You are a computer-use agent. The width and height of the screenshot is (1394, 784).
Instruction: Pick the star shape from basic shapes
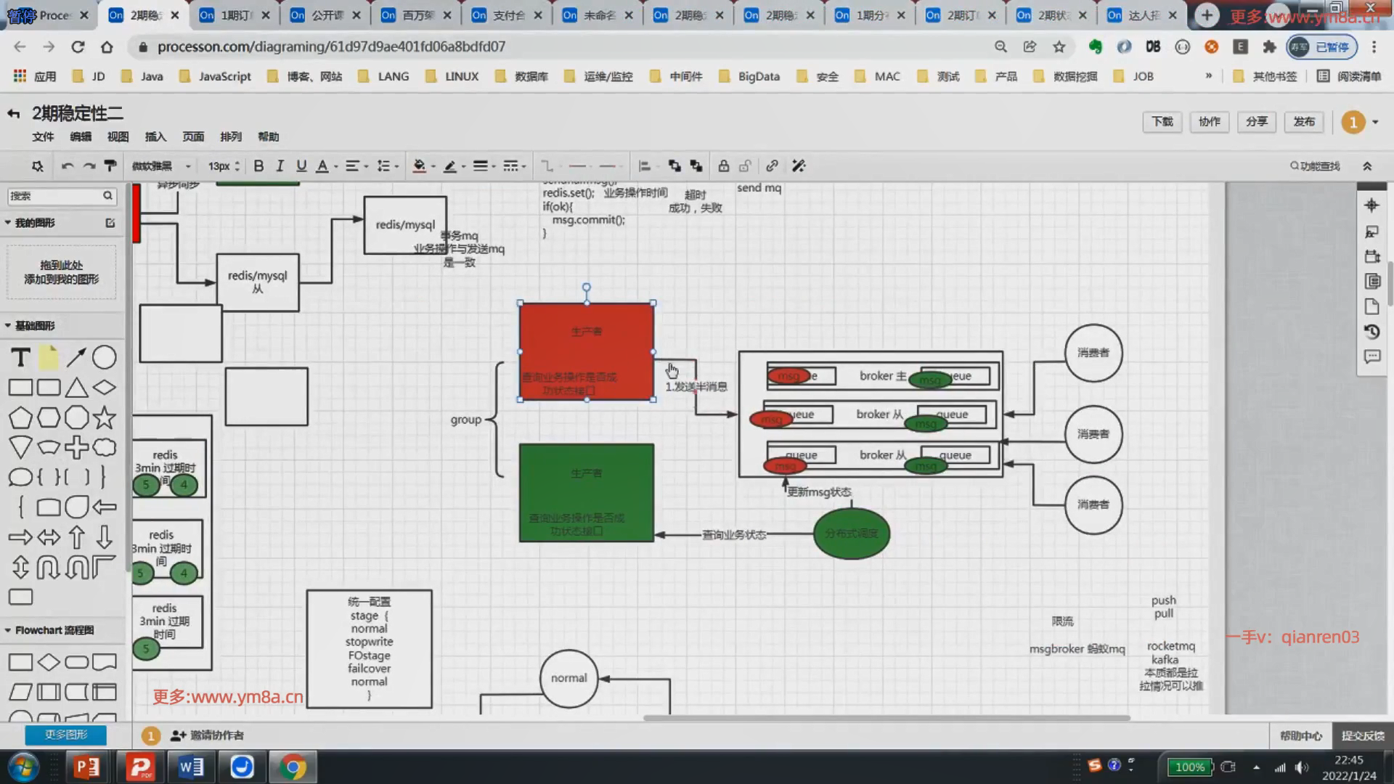pos(105,417)
